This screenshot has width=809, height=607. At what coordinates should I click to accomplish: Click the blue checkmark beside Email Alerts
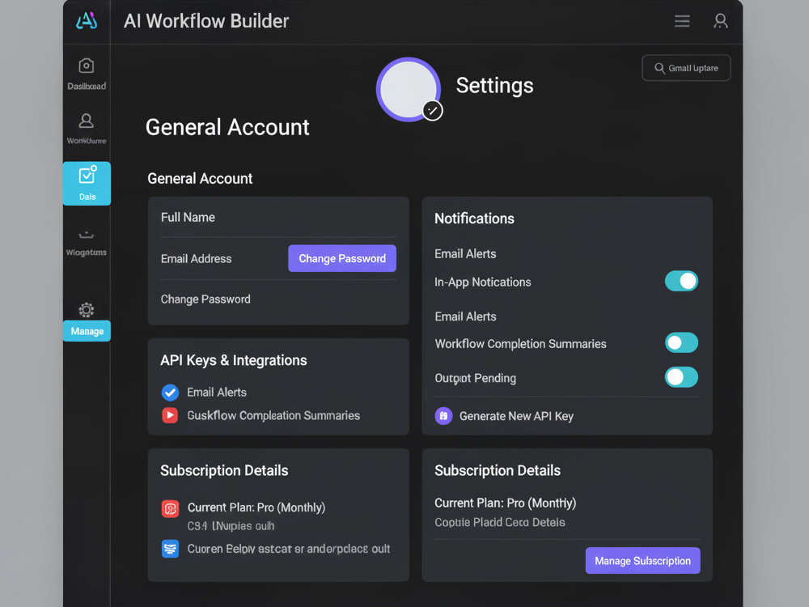pyautogui.click(x=170, y=393)
